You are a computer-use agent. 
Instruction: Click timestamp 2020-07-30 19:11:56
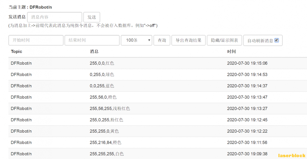coord(247,142)
